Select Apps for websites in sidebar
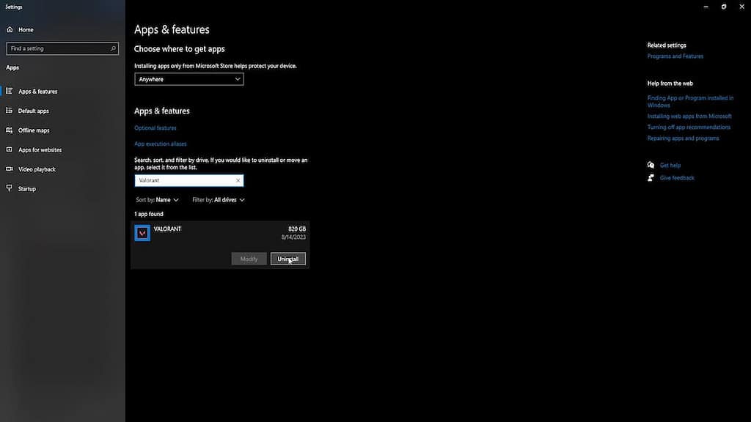The width and height of the screenshot is (751, 422). (x=62, y=149)
